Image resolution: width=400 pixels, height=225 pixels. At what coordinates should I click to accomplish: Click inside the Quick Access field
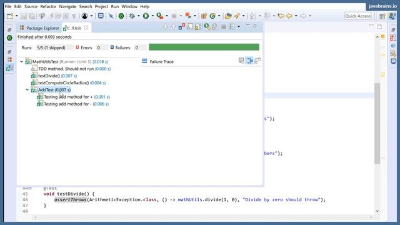coord(357,16)
